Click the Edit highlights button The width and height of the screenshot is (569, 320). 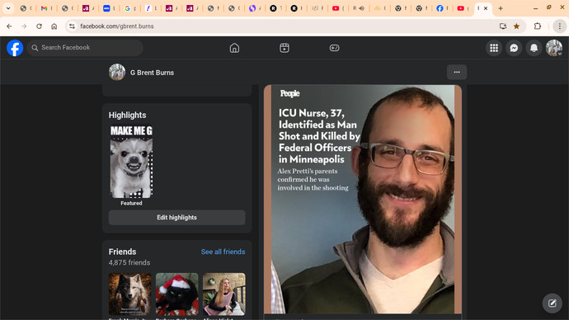tap(176, 218)
